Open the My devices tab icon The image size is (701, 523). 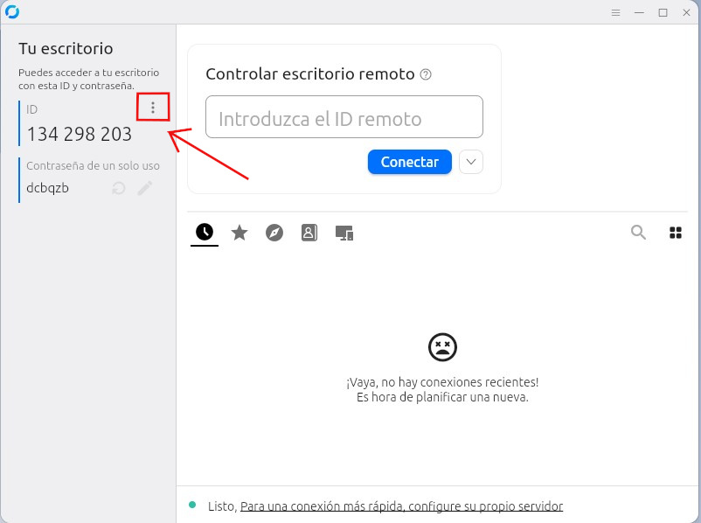coord(344,234)
